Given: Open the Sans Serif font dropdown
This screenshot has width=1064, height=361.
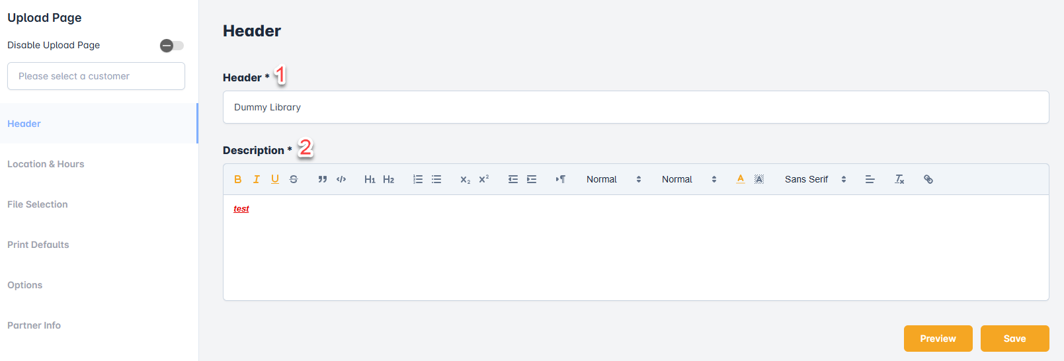Looking at the screenshot, I should click(815, 179).
